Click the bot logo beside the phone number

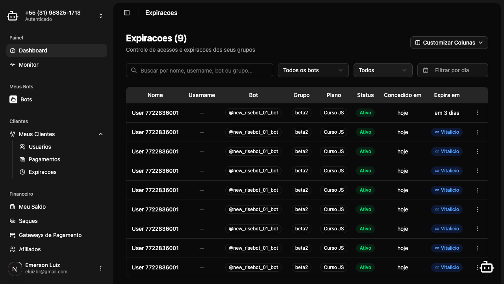13,16
